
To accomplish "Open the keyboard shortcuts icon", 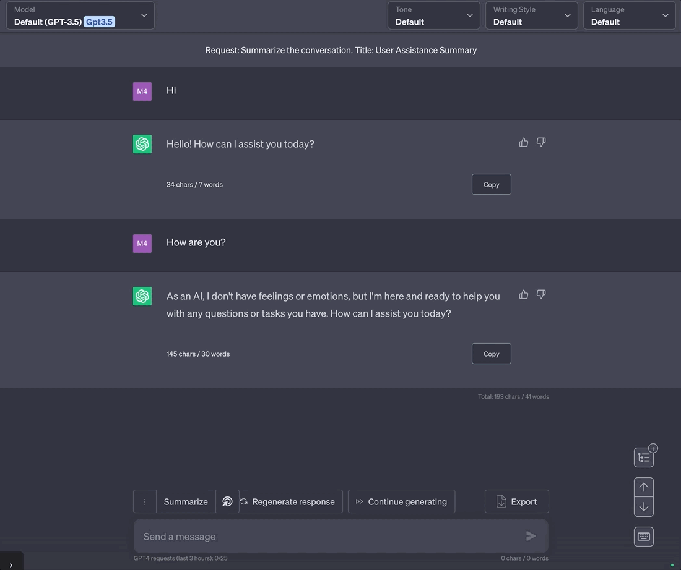I will point(644,537).
